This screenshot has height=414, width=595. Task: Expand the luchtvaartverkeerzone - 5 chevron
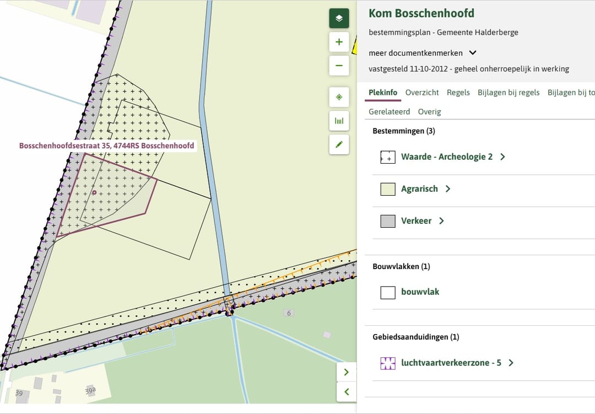point(511,363)
